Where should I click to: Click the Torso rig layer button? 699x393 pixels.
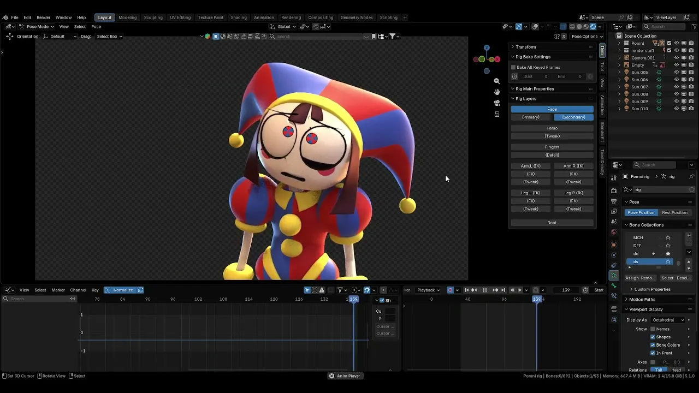pos(552,128)
